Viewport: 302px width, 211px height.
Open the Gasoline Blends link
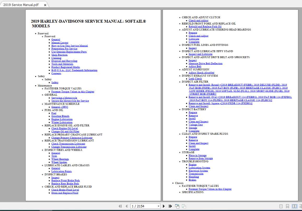60,116
